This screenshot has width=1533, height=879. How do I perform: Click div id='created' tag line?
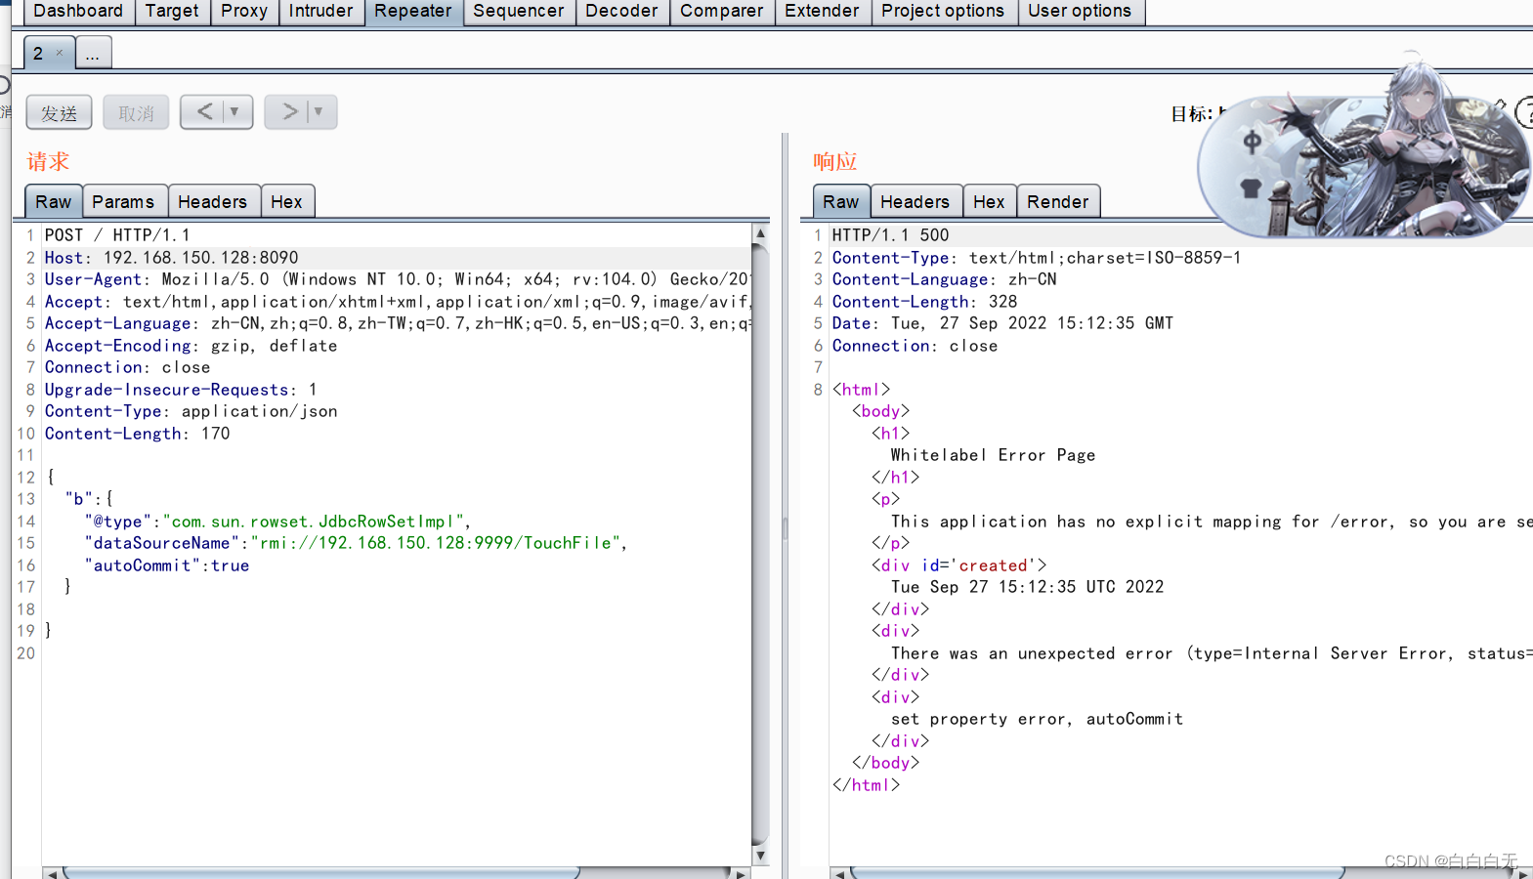[959, 565]
